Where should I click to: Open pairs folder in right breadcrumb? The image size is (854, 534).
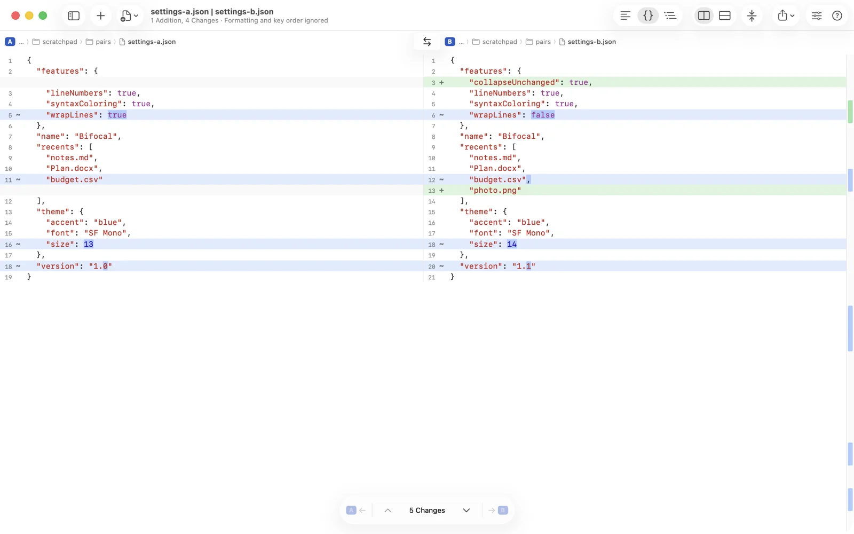(x=538, y=42)
